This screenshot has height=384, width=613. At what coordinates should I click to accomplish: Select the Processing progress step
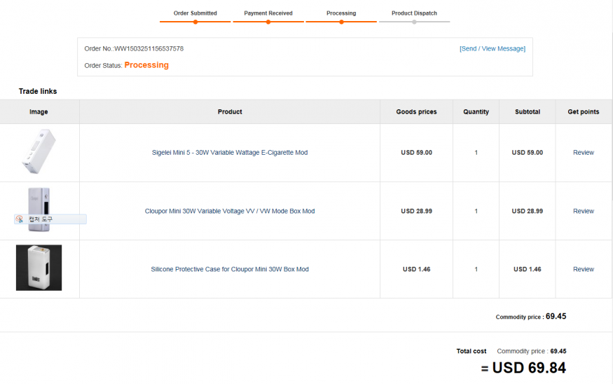click(341, 16)
